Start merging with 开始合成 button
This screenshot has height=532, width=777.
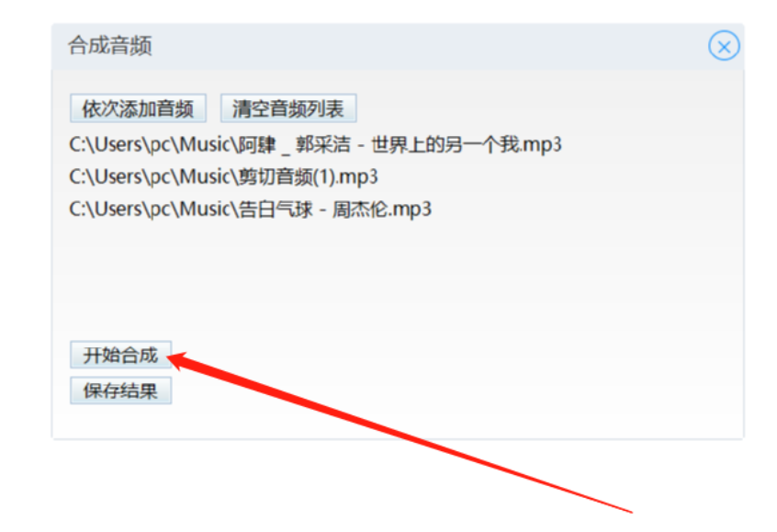121,355
